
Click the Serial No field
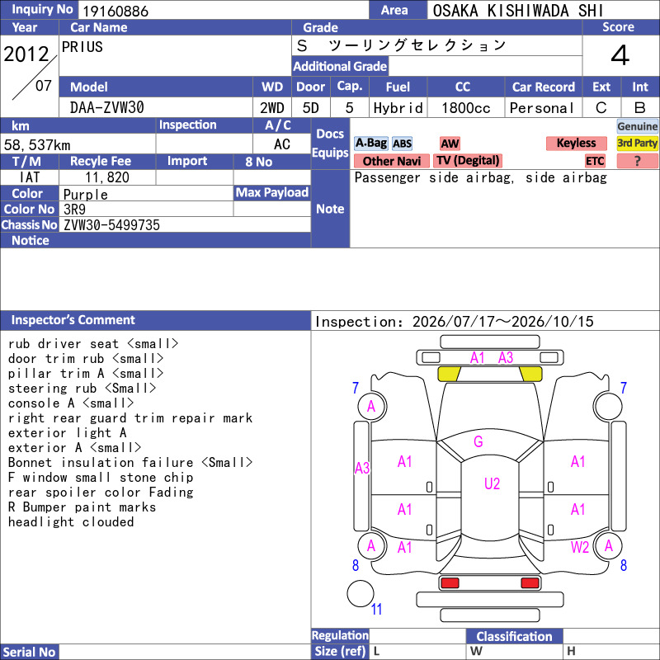[x=185, y=652]
